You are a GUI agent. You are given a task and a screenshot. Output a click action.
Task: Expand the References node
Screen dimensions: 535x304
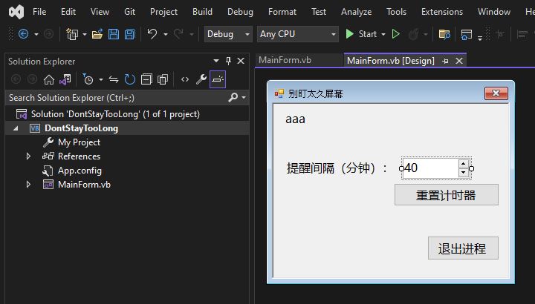[x=28, y=156]
